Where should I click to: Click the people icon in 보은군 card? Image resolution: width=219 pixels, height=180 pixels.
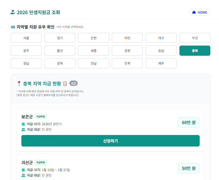coord(23,130)
